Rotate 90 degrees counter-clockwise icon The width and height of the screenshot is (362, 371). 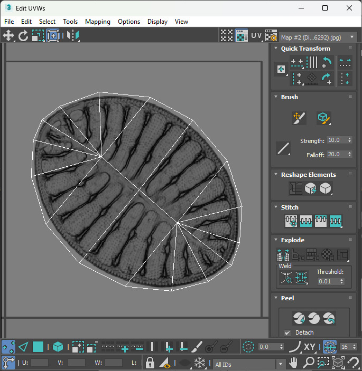tap(327, 63)
